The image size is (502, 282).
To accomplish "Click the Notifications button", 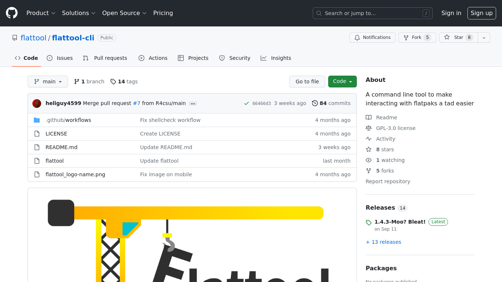I will [x=372, y=37].
